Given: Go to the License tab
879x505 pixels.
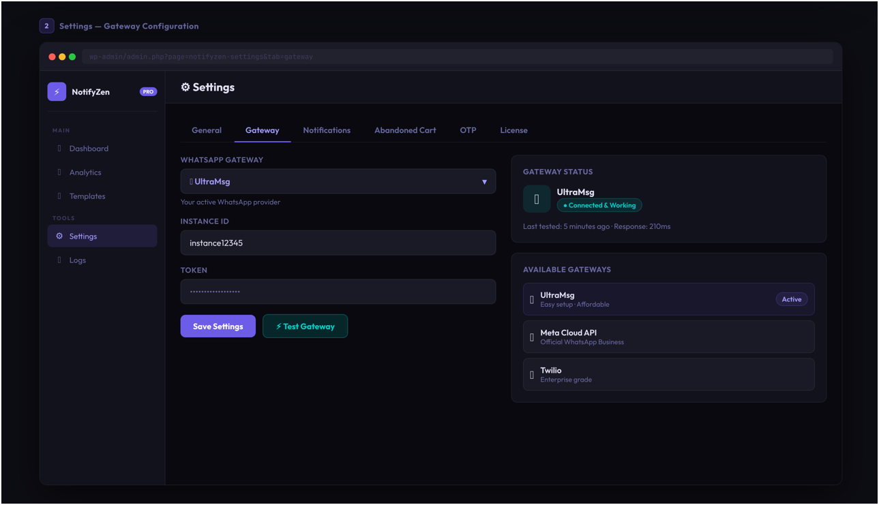Looking at the screenshot, I should (513, 130).
